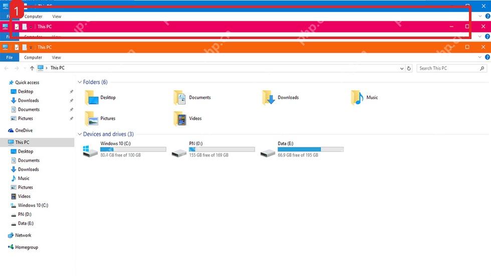Click the PN (D:) storage usage bar
The width and height of the screenshot is (491, 276).
[221, 150]
